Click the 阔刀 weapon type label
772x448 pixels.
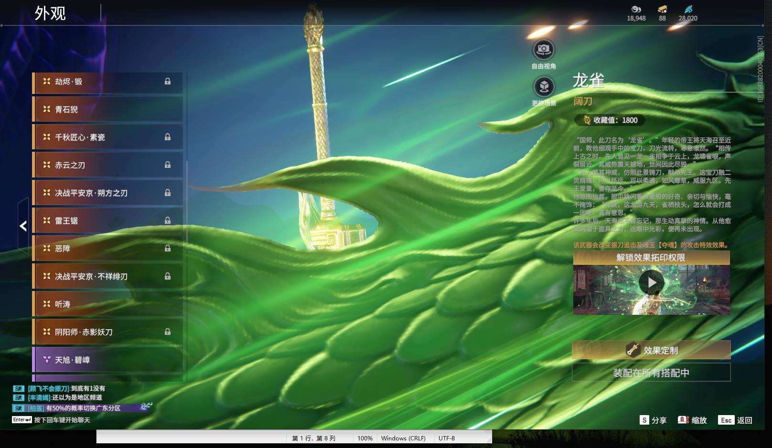[583, 101]
